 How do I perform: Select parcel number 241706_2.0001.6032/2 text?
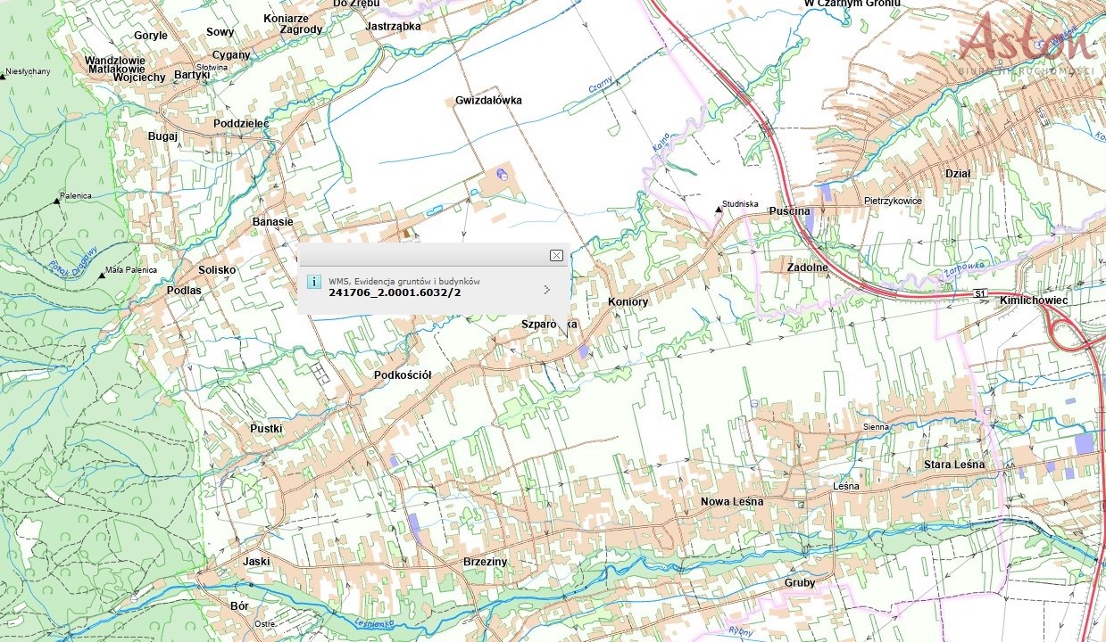[395, 292]
